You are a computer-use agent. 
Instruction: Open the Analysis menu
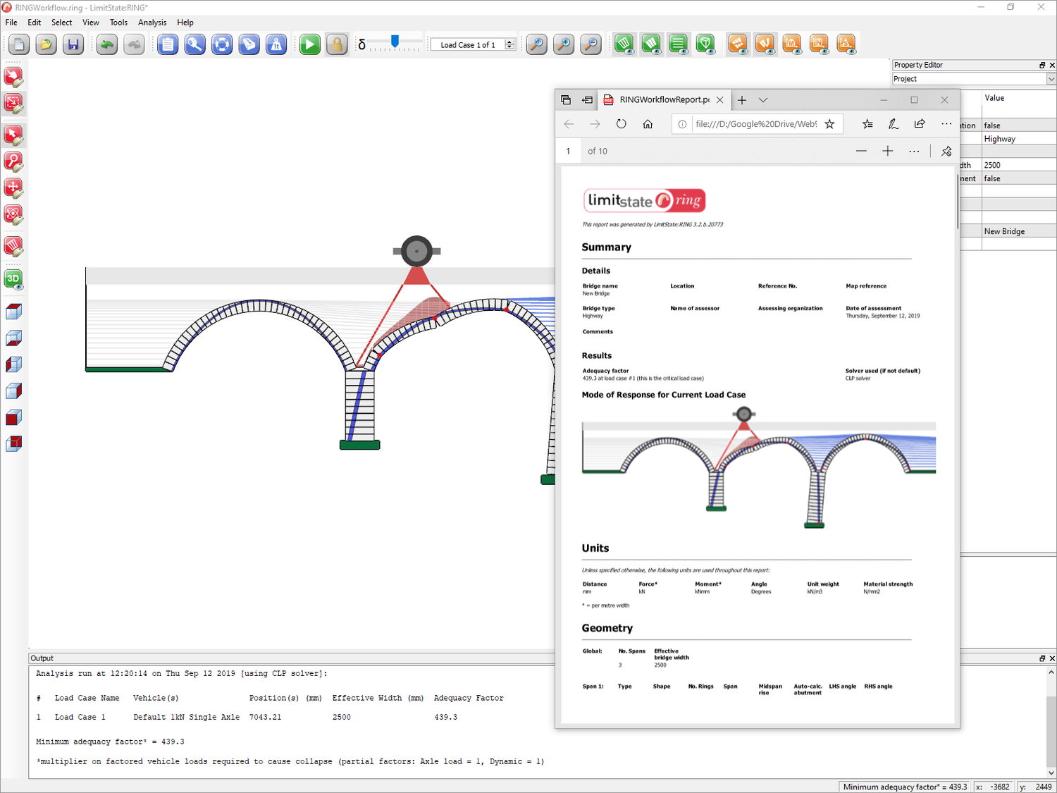click(152, 22)
